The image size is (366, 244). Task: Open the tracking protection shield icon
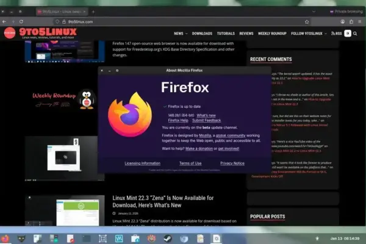point(57,22)
